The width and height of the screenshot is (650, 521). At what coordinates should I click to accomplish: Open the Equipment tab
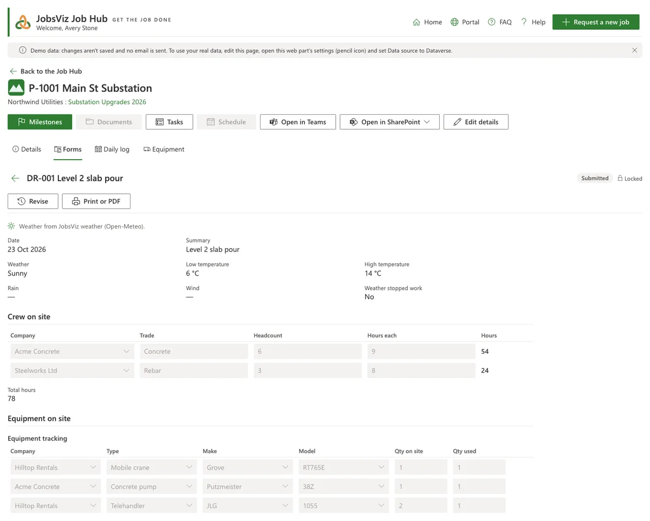[x=164, y=149]
